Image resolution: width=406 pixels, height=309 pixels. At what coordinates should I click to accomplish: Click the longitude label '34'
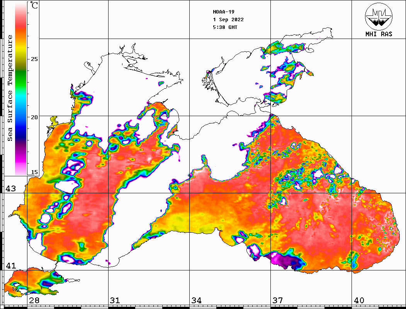click(196, 300)
